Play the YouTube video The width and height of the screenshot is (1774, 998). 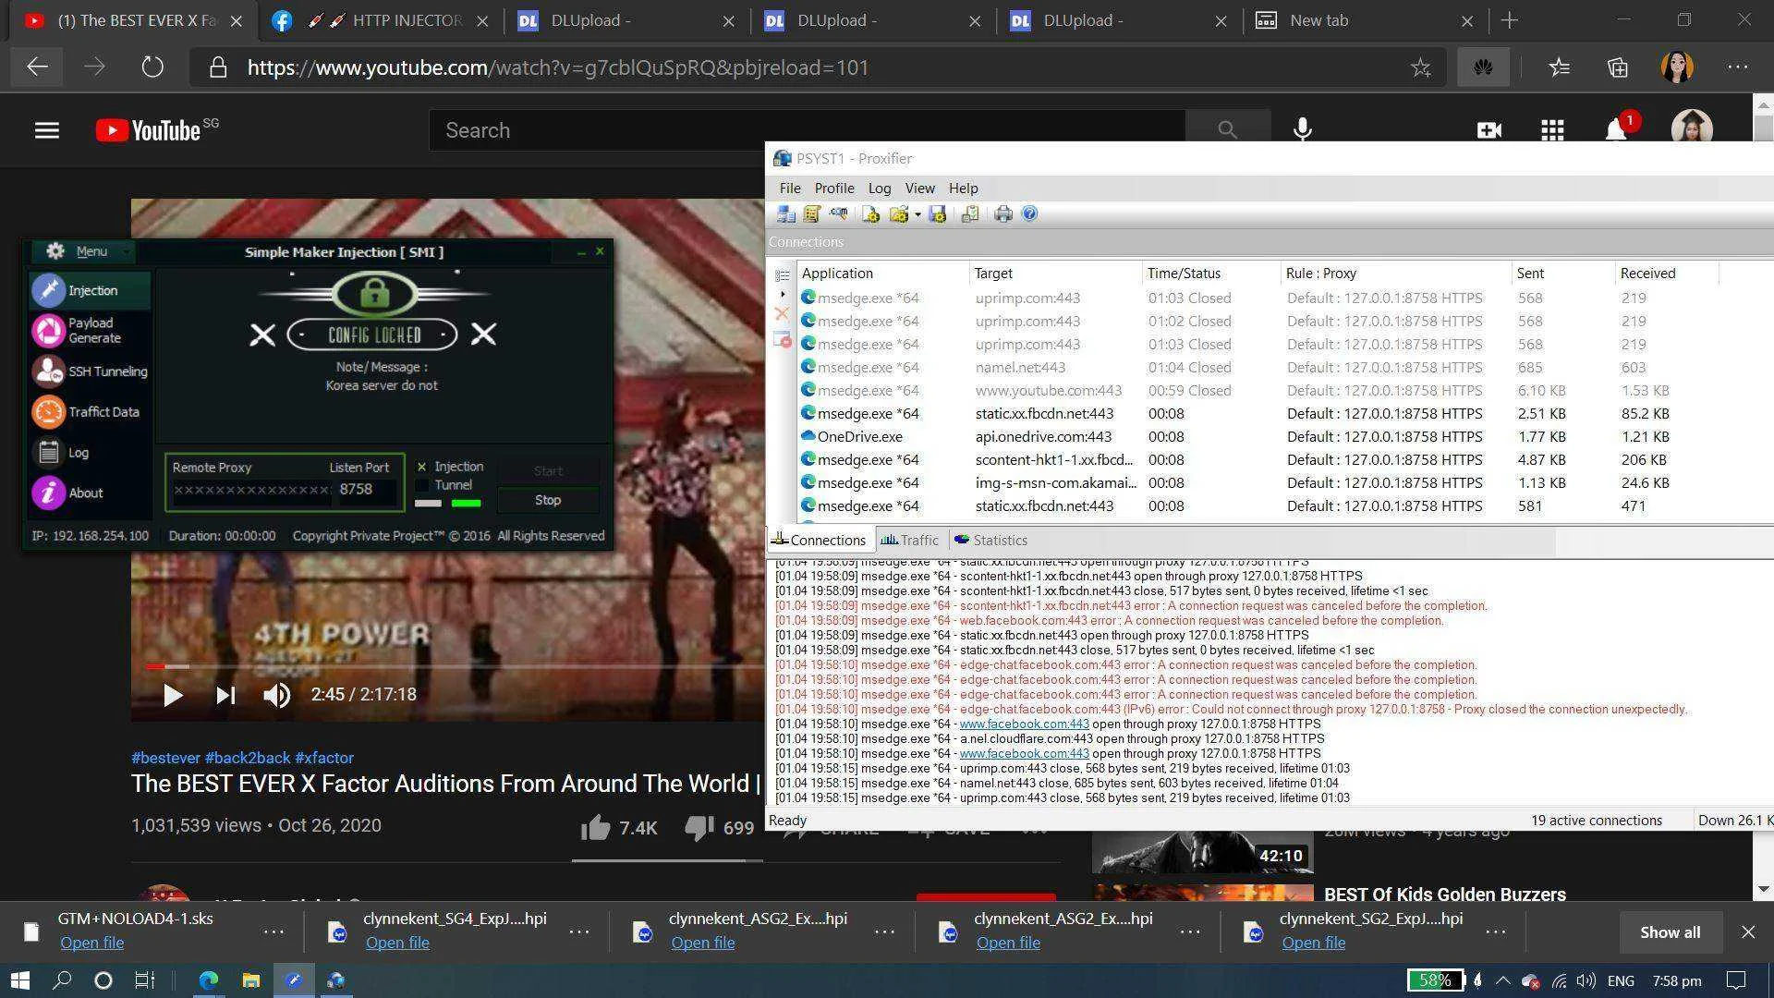click(172, 695)
